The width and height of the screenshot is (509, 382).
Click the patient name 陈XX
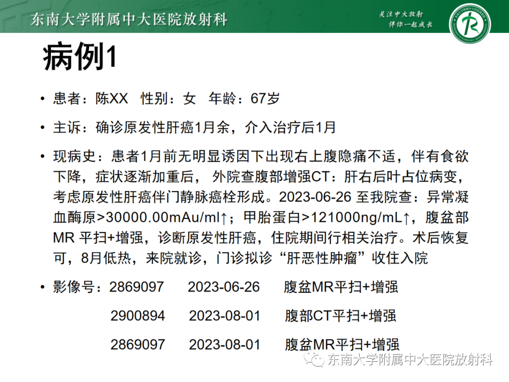(112, 98)
